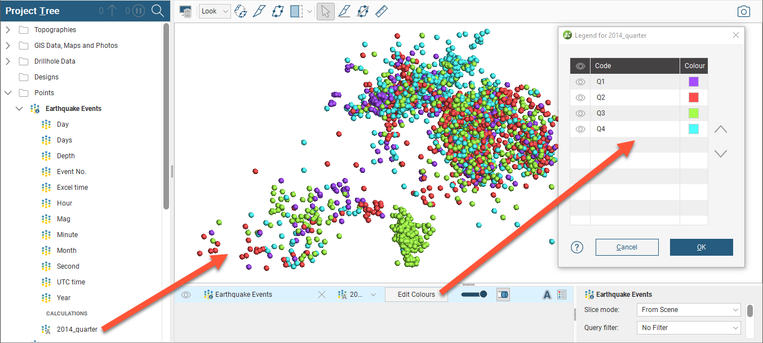Screen dimensions: 763x343
Task: Hide the Q3 code in legend
Action: coord(580,113)
